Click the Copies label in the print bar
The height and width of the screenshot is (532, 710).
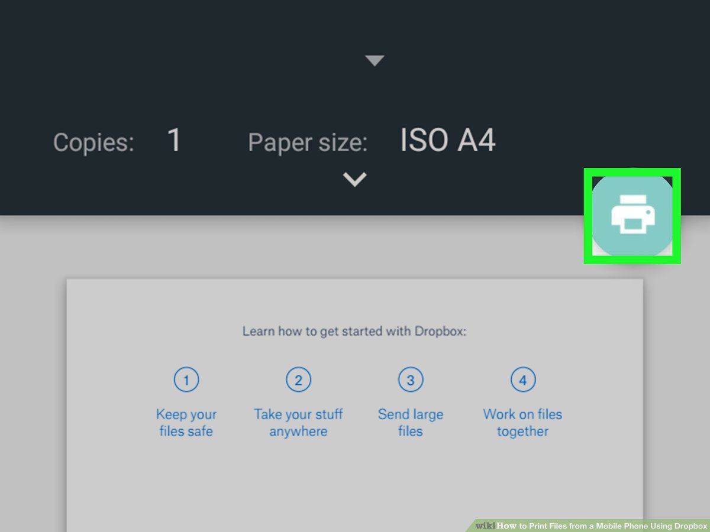click(x=92, y=142)
